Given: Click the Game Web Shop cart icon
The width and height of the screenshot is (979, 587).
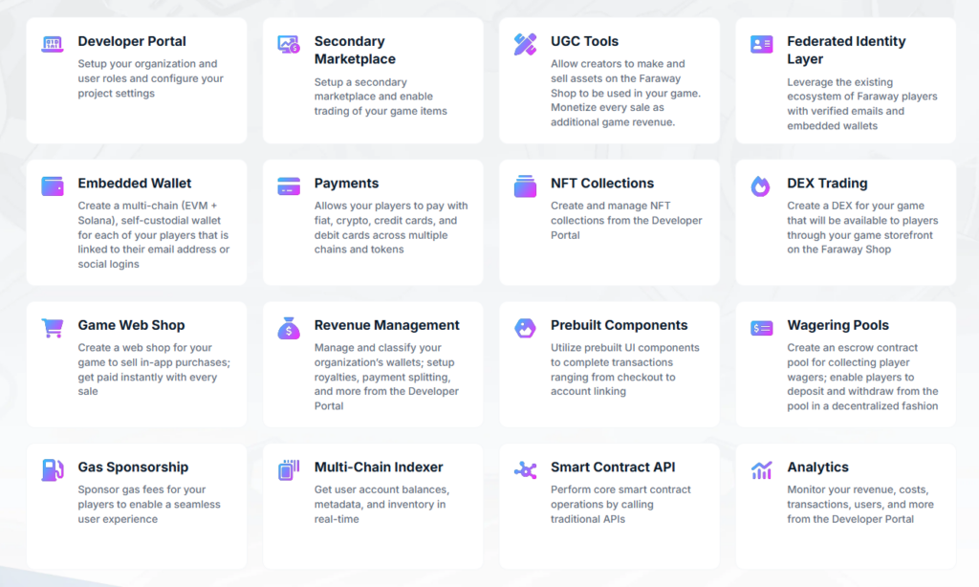Looking at the screenshot, I should 53,328.
